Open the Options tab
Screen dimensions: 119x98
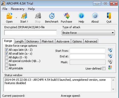(77, 41)
